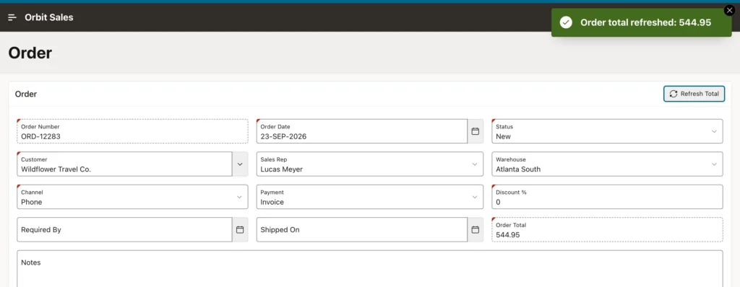Viewport: 740px width, 287px height.
Task: Click into the Notes text area
Action: point(369,269)
